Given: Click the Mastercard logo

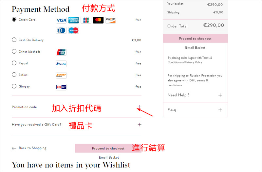Looking at the screenshot, I should click(98, 20).
